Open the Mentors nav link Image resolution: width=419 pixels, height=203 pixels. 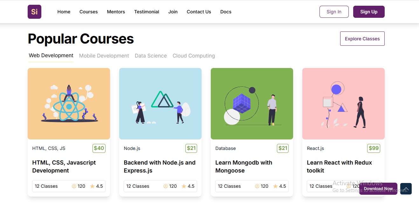click(x=116, y=12)
